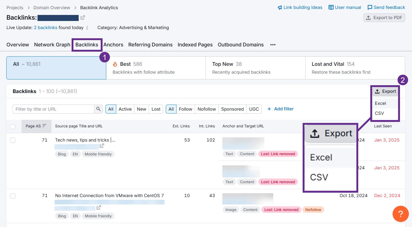Open external link icon under Tech news row
This screenshot has width=412, height=227.
tap(102, 146)
